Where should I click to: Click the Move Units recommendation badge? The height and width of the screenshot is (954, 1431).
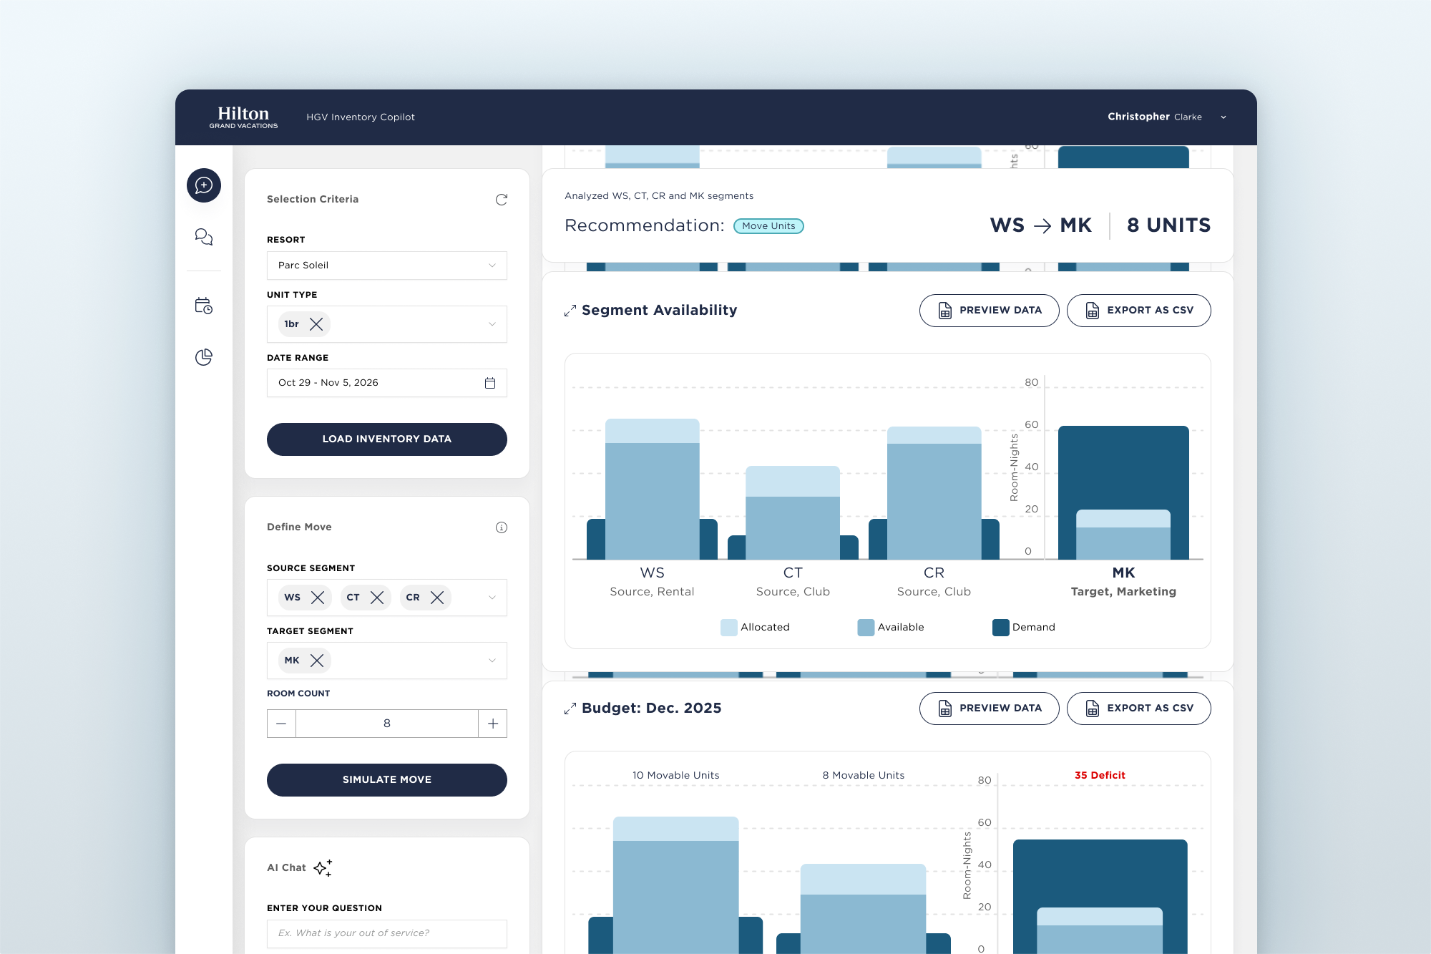[768, 226]
